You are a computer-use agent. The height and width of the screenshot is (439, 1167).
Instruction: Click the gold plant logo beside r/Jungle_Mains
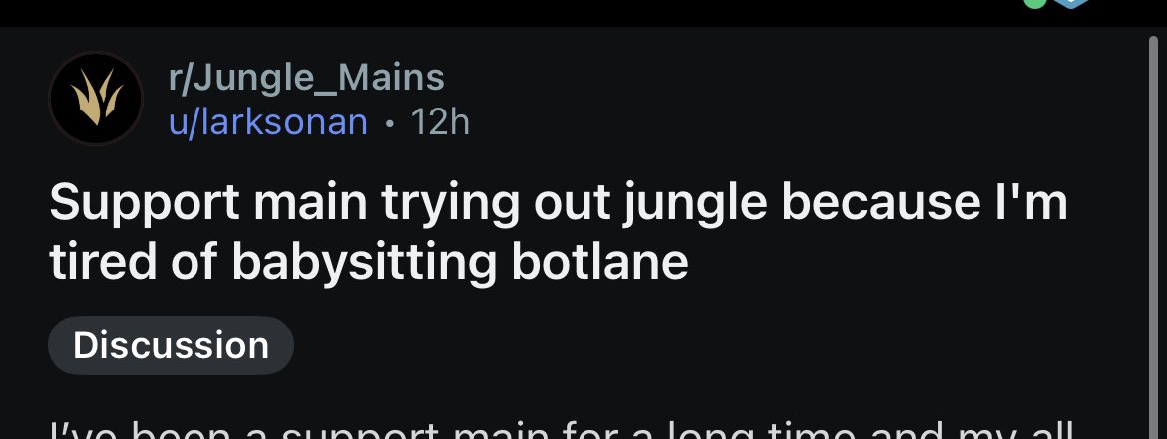[95, 100]
